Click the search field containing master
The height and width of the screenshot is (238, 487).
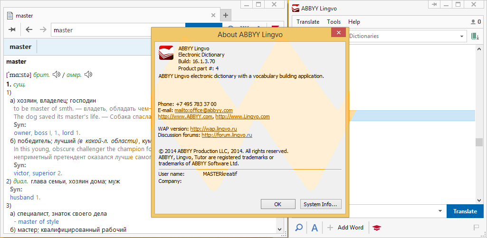pyautogui.click(x=118, y=30)
